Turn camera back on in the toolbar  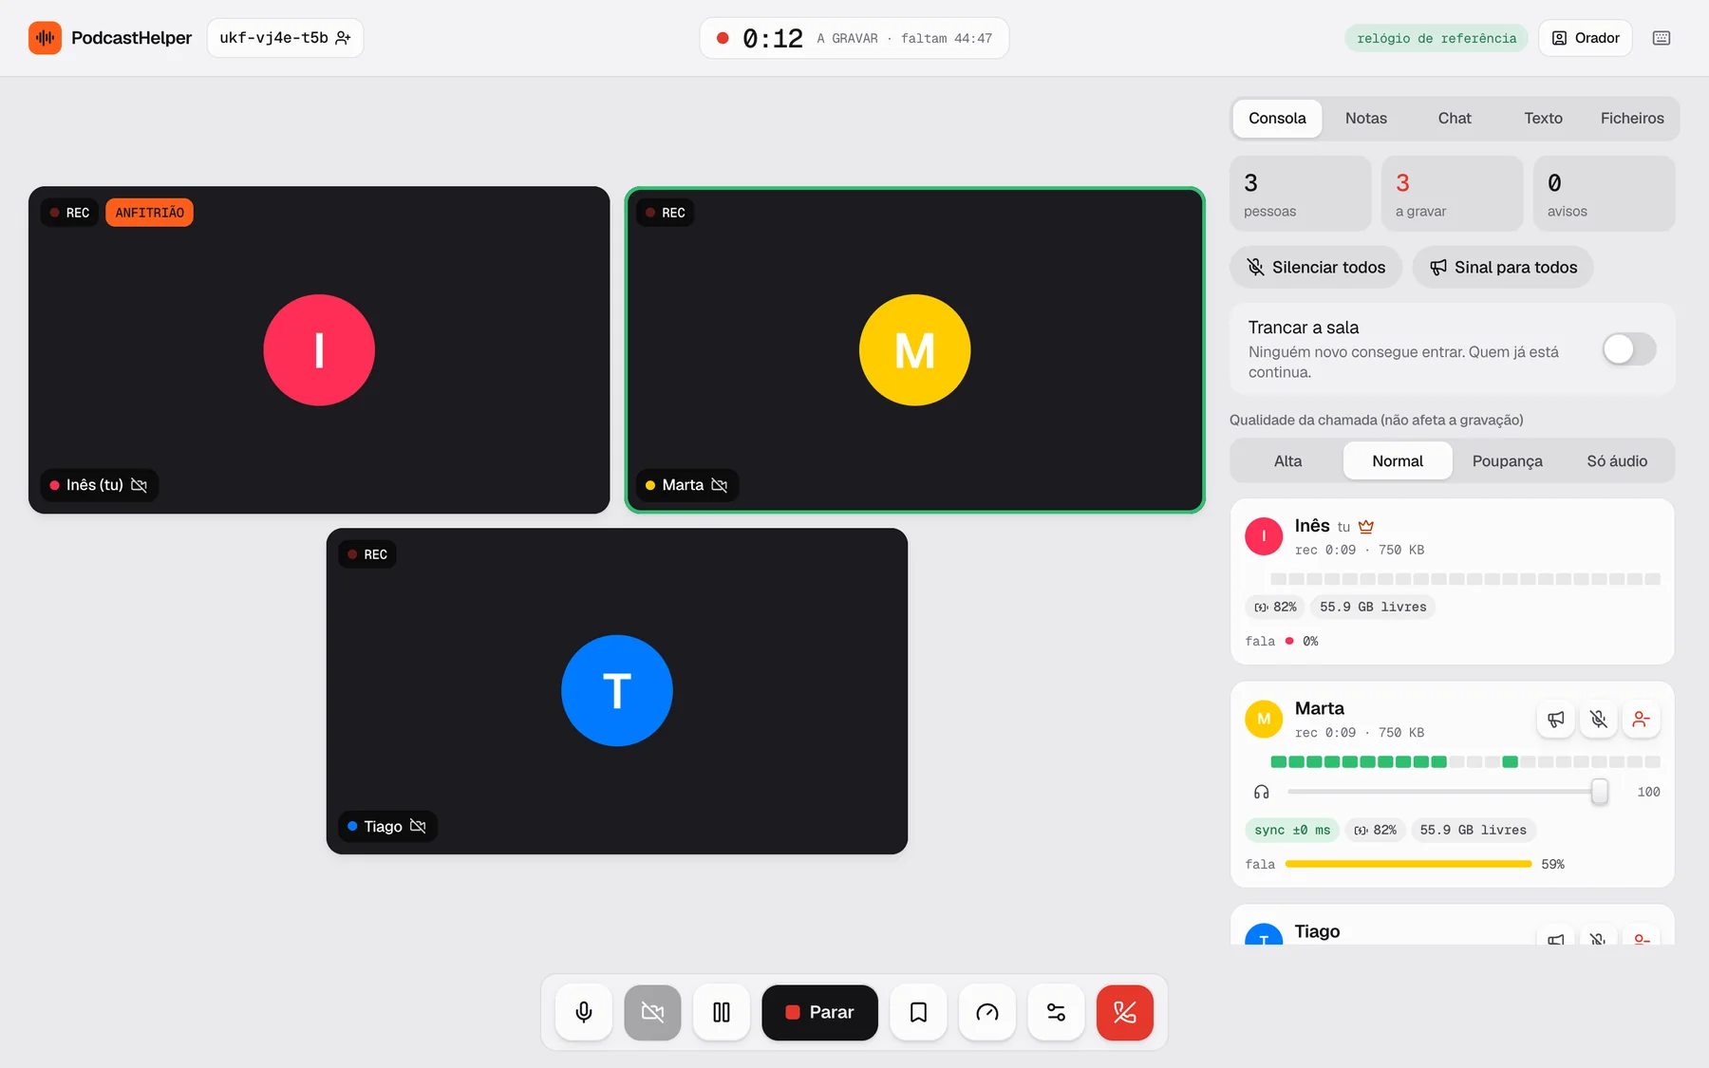(x=652, y=1012)
